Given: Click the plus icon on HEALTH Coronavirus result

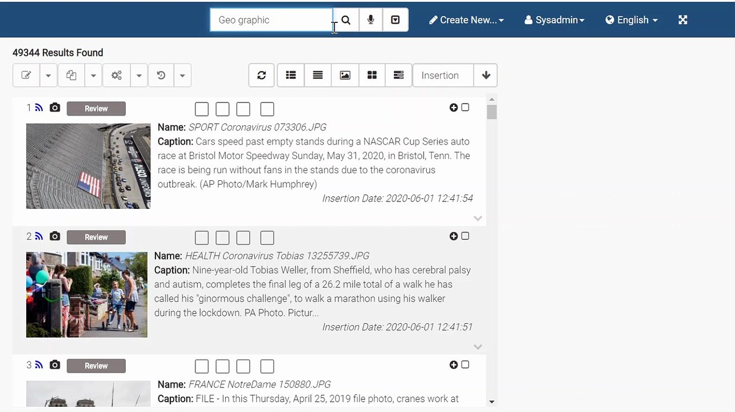Looking at the screenshot, I should [454, 236].
